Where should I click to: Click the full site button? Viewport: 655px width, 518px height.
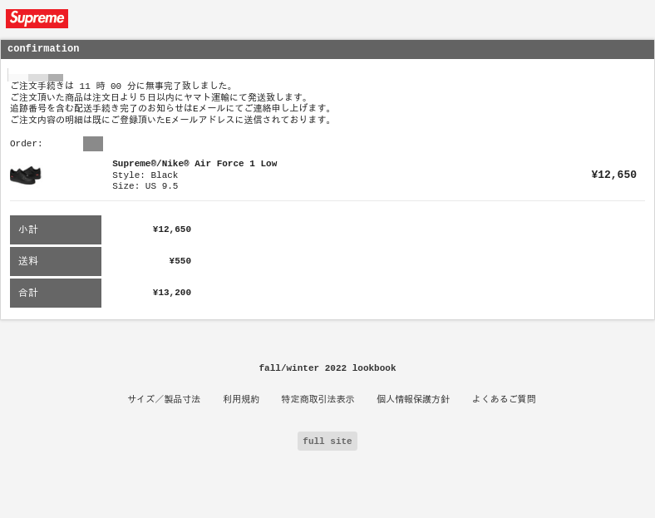tap(327, 442)
